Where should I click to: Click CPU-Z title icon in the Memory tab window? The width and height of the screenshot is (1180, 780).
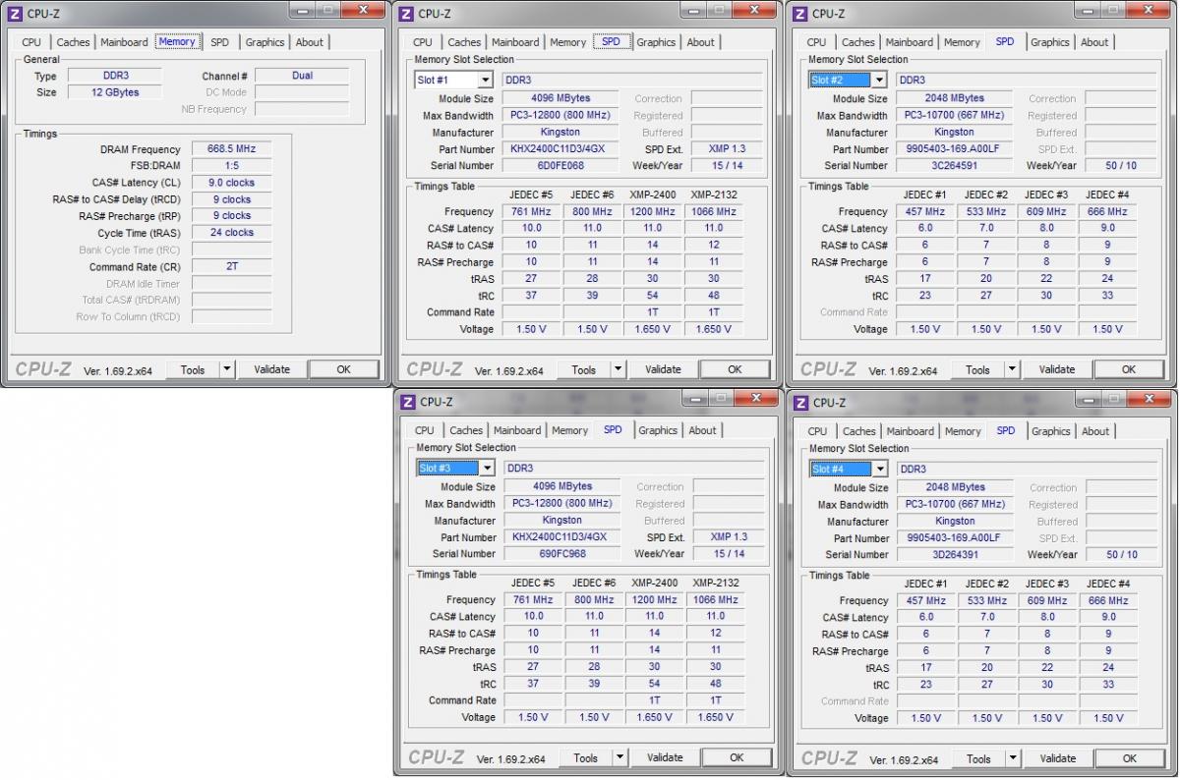click(14, 14)
